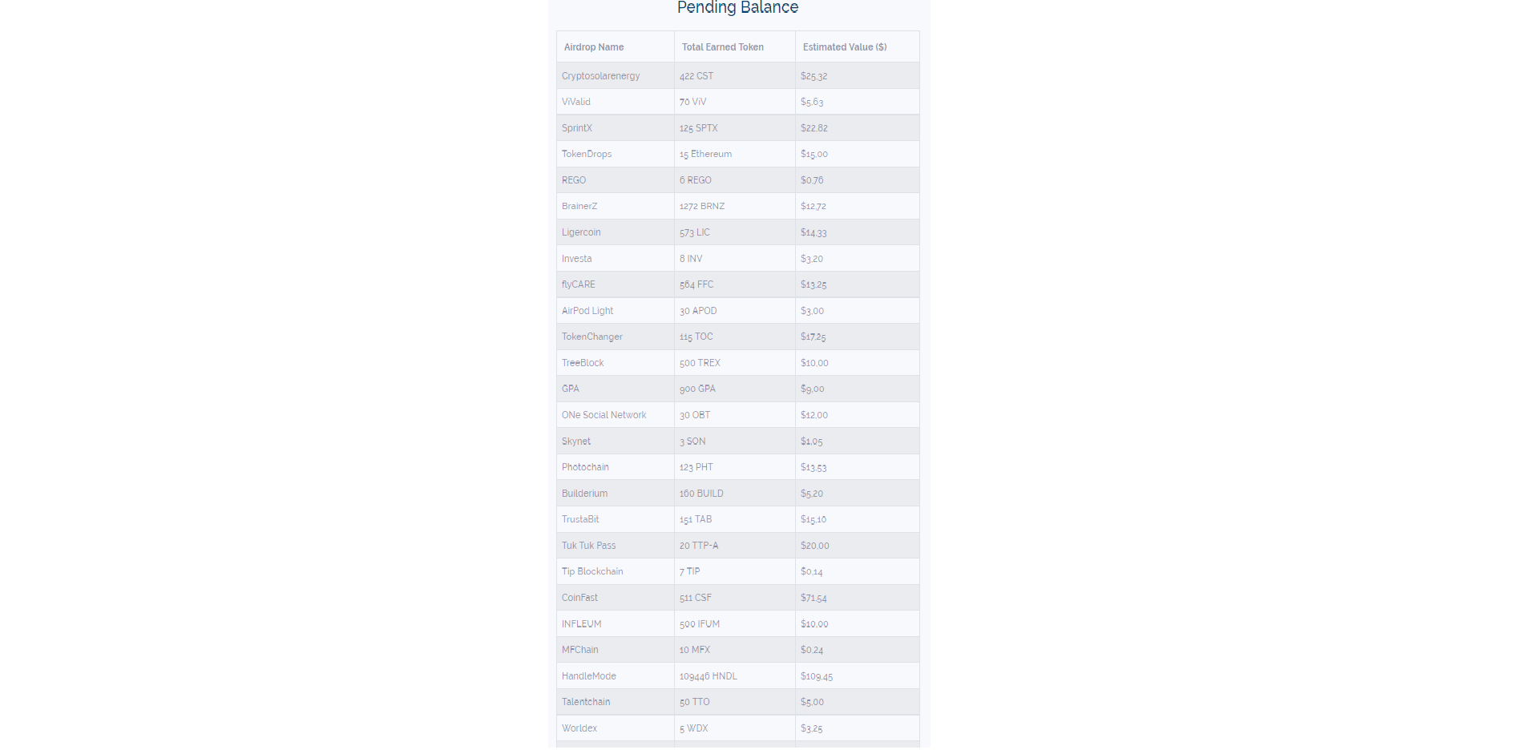Click the SprintX airdrop name

[x=576, y=128]
